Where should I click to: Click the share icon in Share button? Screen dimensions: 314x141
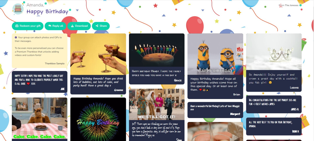point(97,26)
